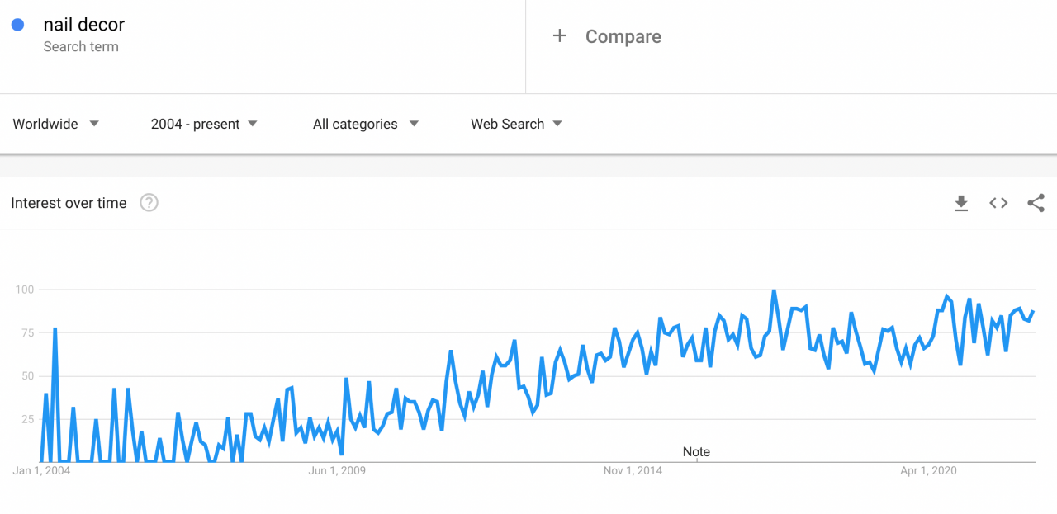Click the Apr 1, 2020 axis label
Viewport: 1057px width, 514px height.
point(928,471)
